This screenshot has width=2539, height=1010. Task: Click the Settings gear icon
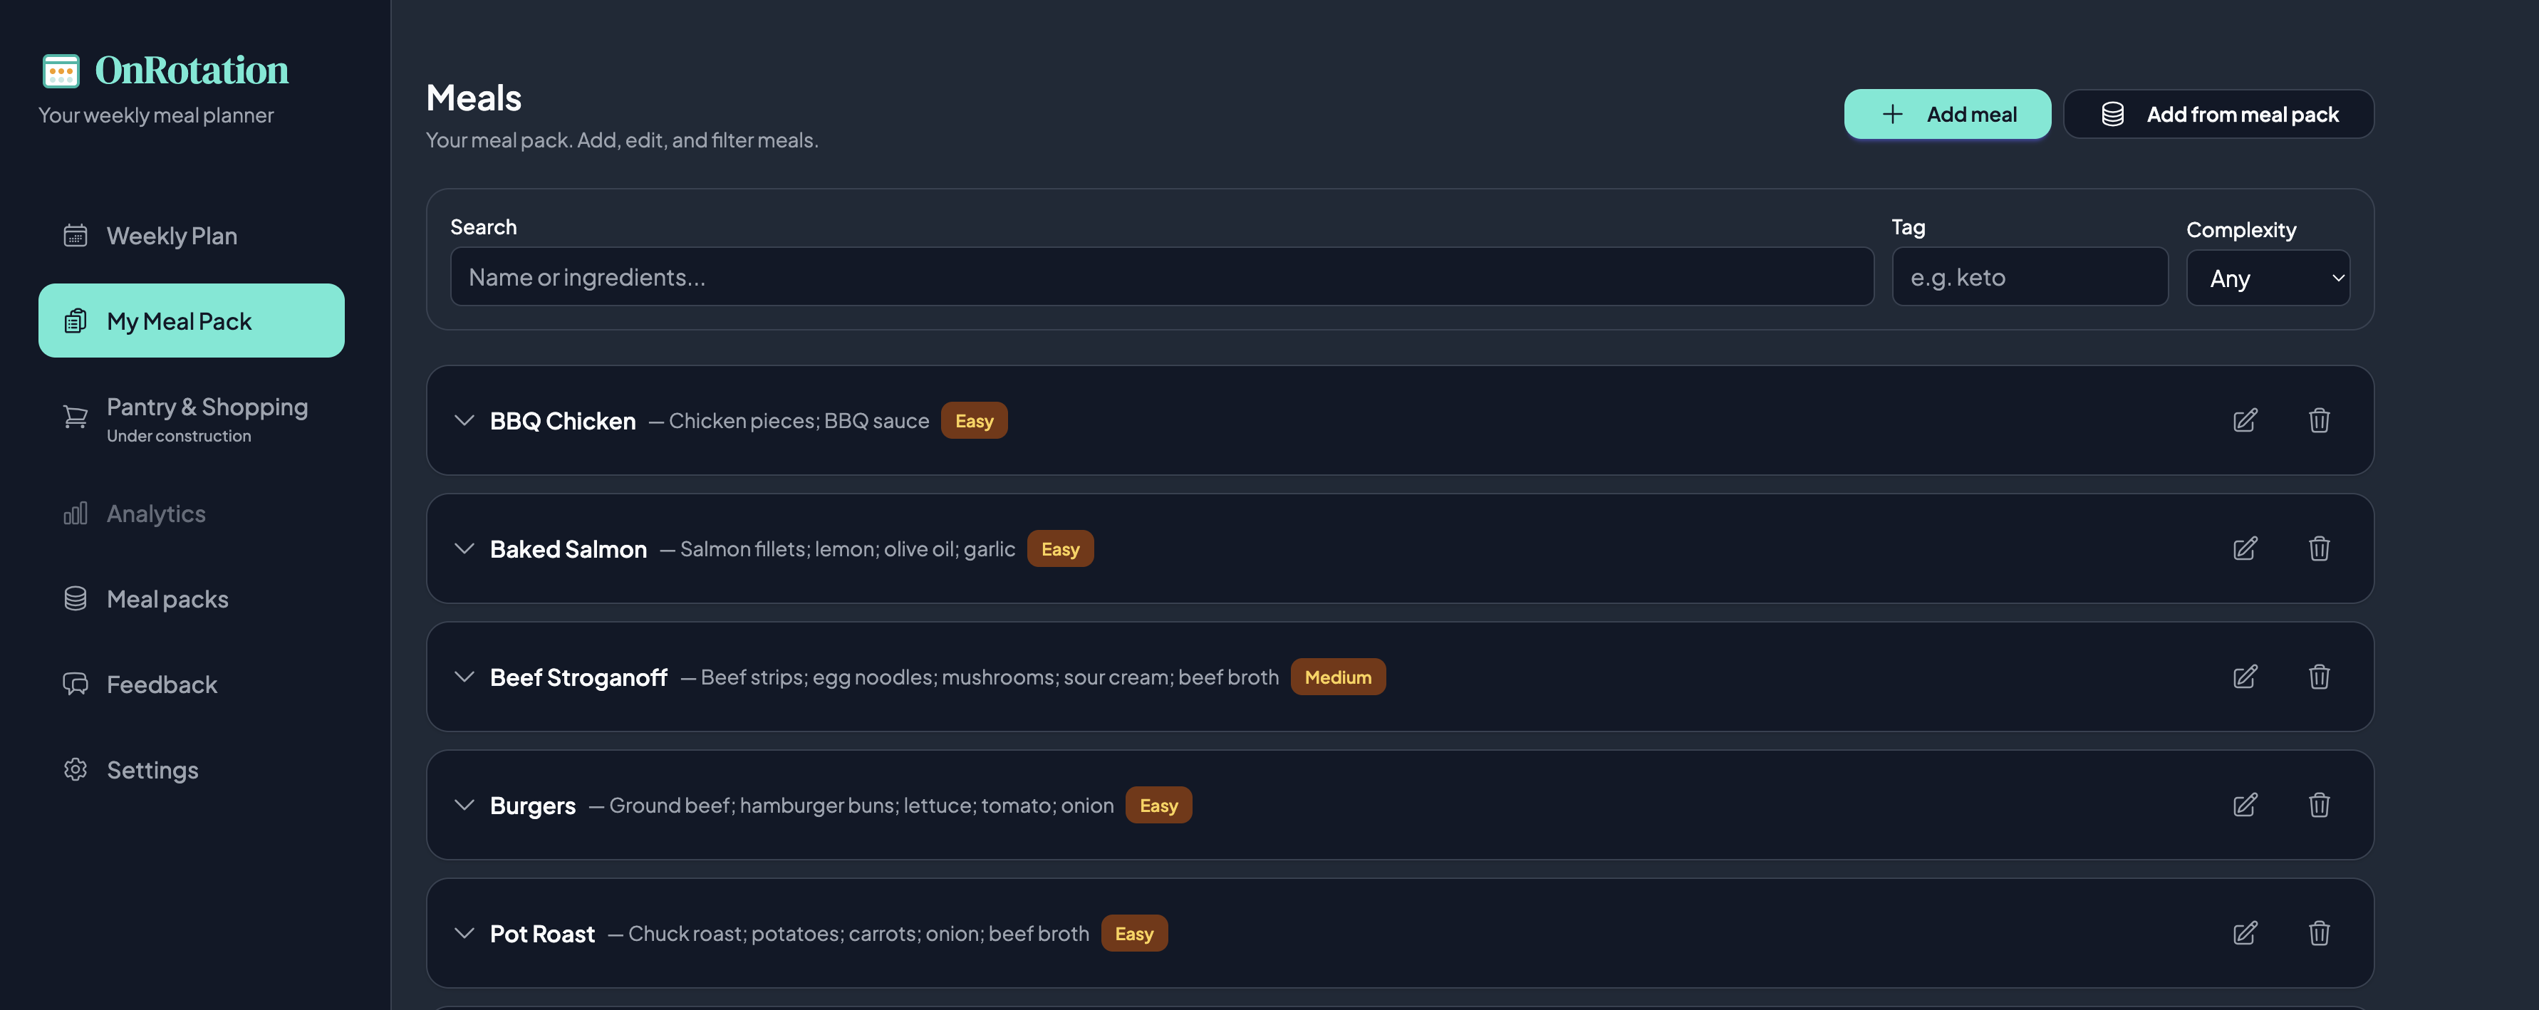tap(75, 769)
